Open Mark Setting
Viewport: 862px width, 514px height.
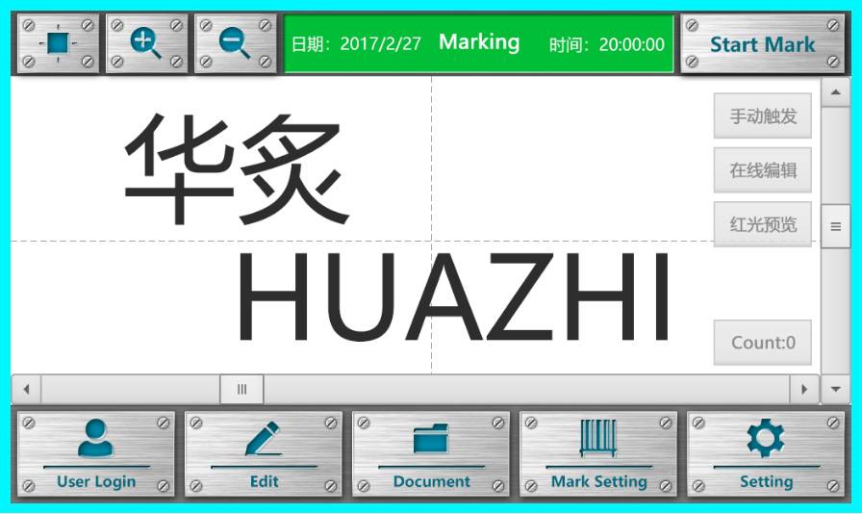[x=598, y=453]
